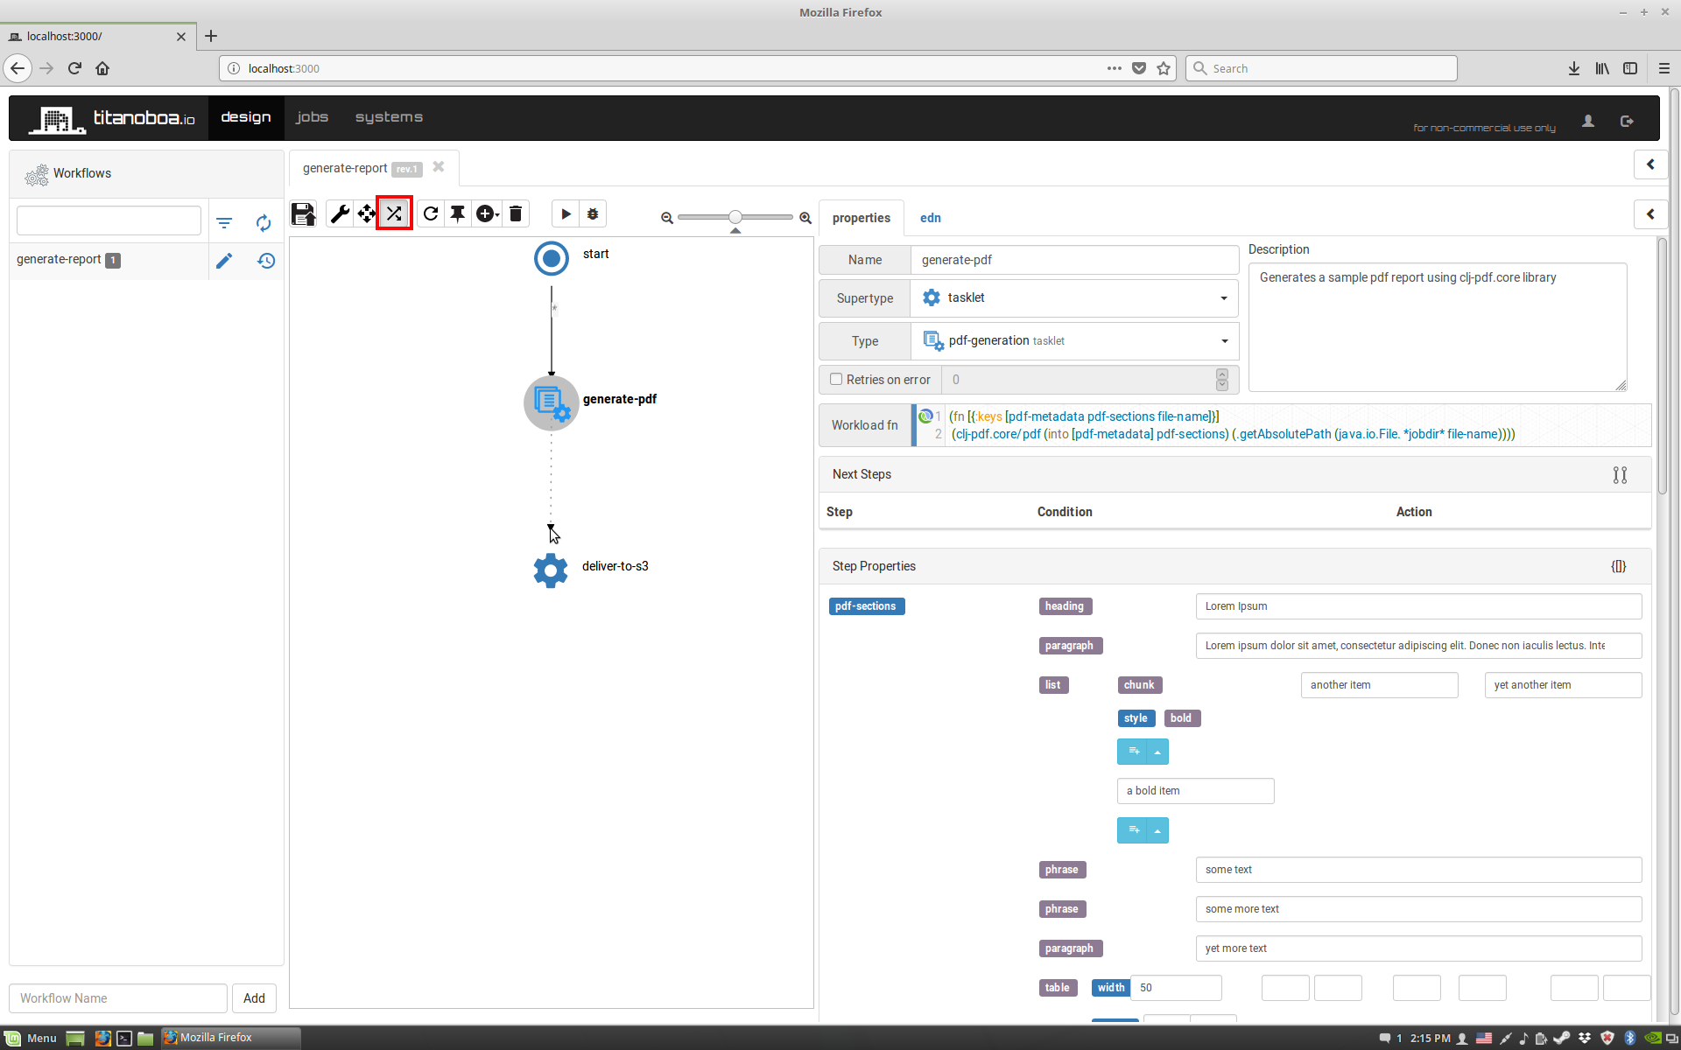Enable the Retries on error checkbox

pyautogui.click(x=836, y=379)
